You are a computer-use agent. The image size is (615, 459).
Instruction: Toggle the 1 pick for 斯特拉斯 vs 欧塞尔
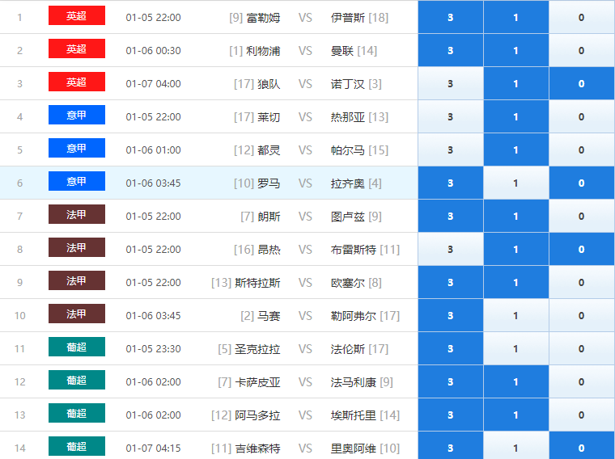click(516, 282)
